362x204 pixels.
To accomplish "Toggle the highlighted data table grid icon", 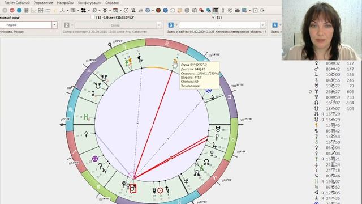I will coord(216,10).
